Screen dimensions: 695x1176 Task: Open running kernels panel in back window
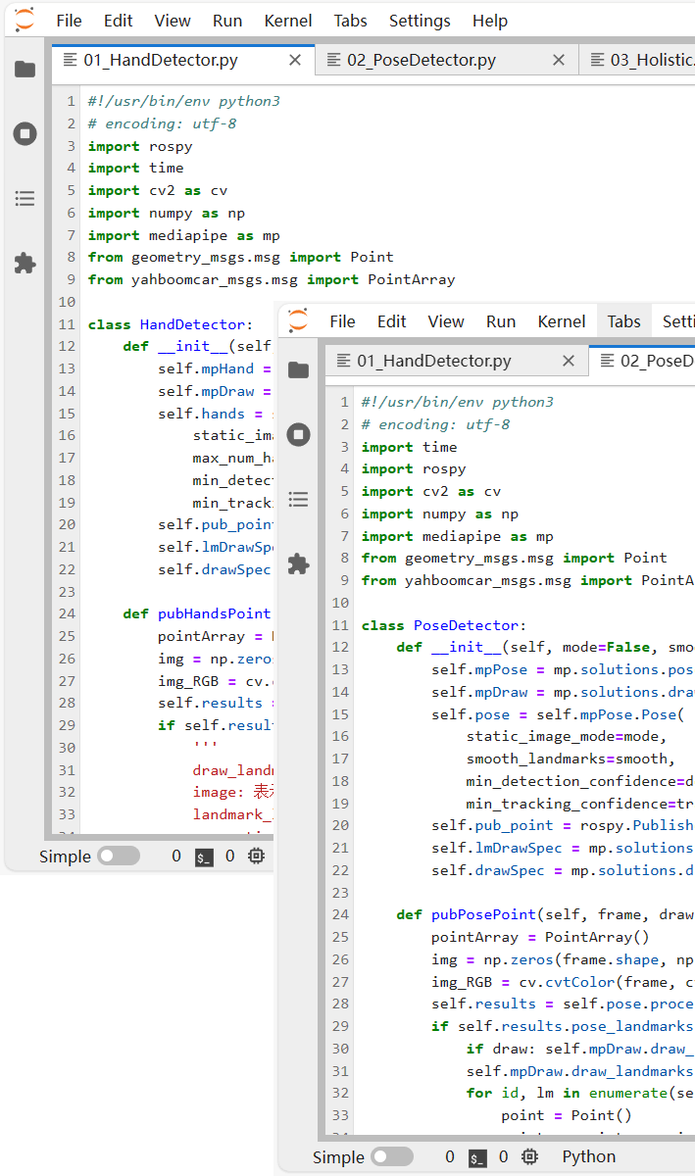pyautogui.click(x=25, y=134)
